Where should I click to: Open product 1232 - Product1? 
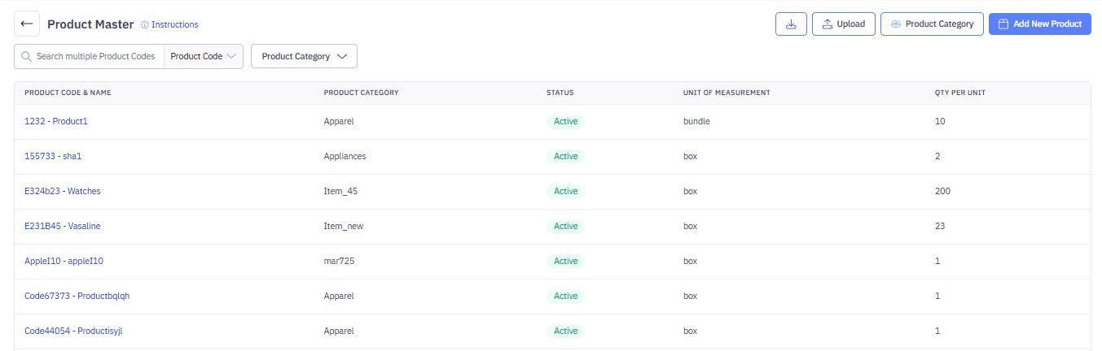pos(56,122)
